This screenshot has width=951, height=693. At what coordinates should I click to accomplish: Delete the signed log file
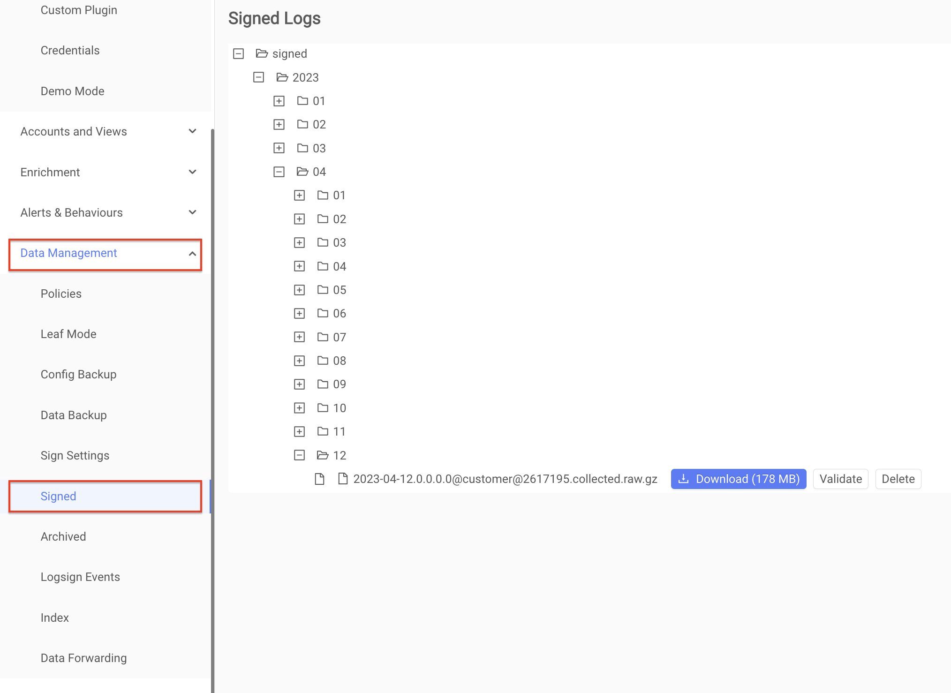pos(898,479)
